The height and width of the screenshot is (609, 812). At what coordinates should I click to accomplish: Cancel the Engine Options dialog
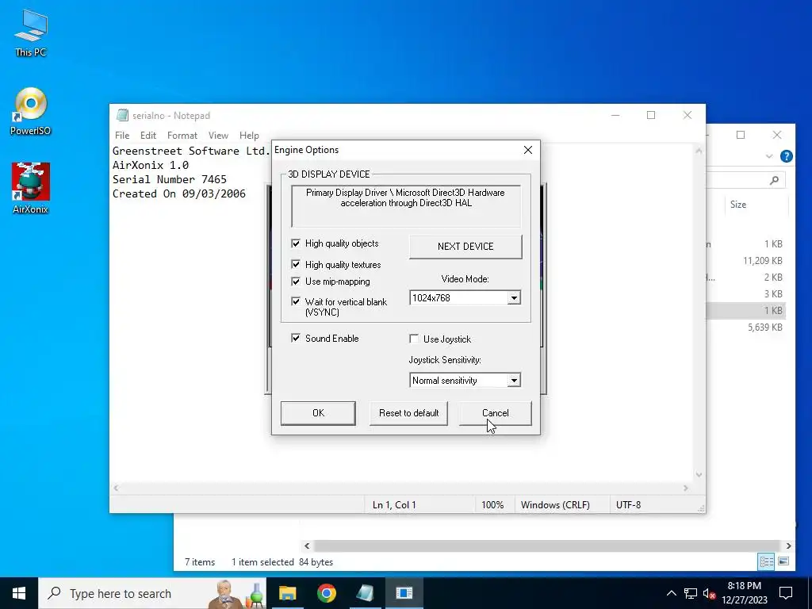[x=495, y=412]
